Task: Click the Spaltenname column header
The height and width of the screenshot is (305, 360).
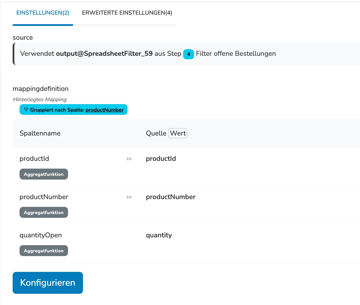Action: point(40,133)
